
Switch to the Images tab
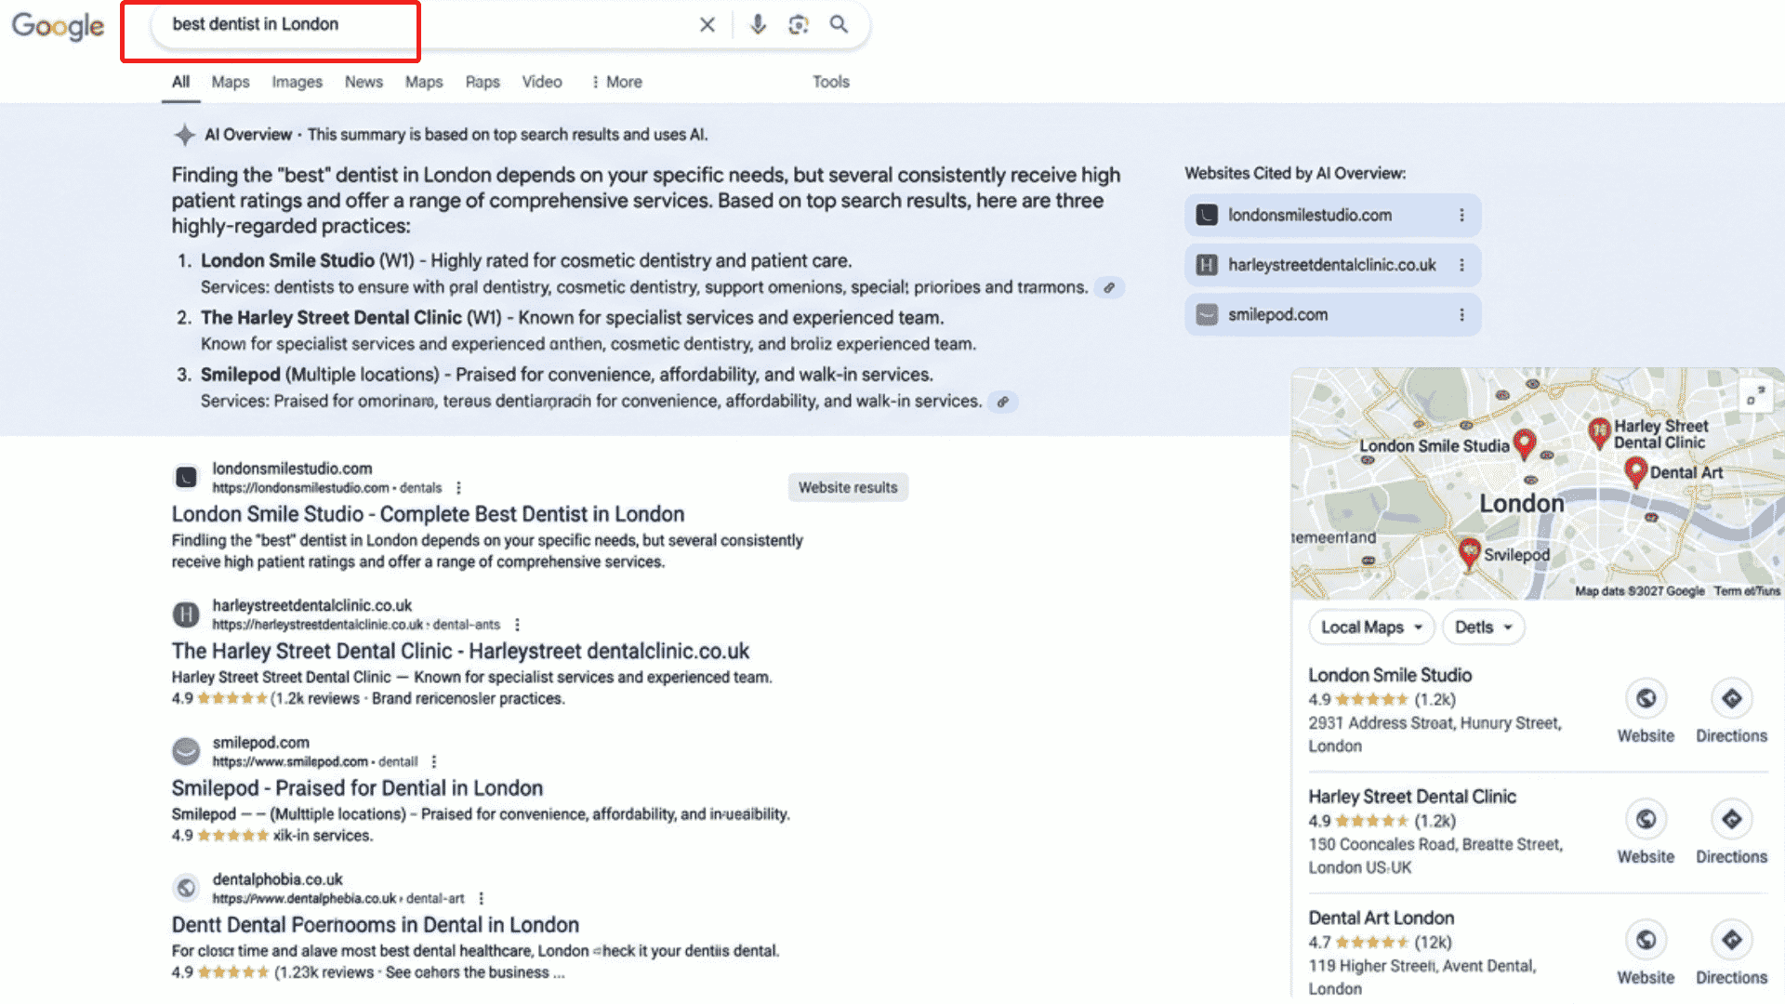tap(297, 82)
